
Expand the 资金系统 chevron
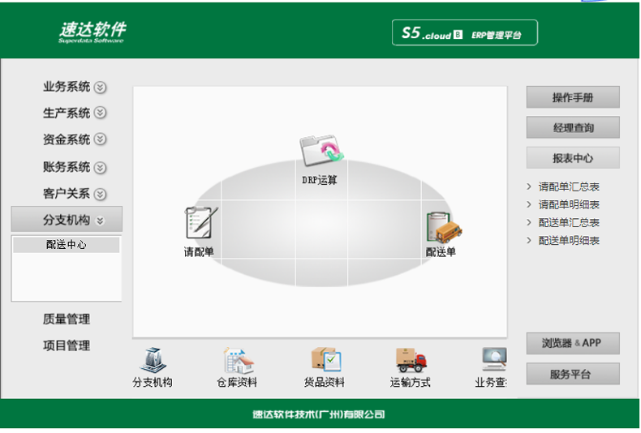pos(100,139)
